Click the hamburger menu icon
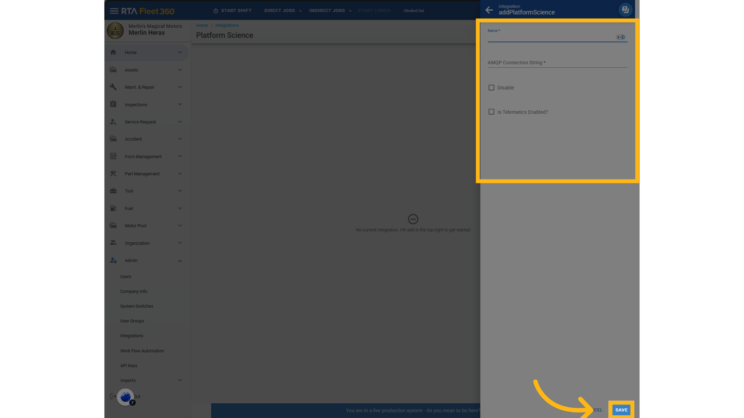This screenshot has width=744, height=418. tap(114, 11)
